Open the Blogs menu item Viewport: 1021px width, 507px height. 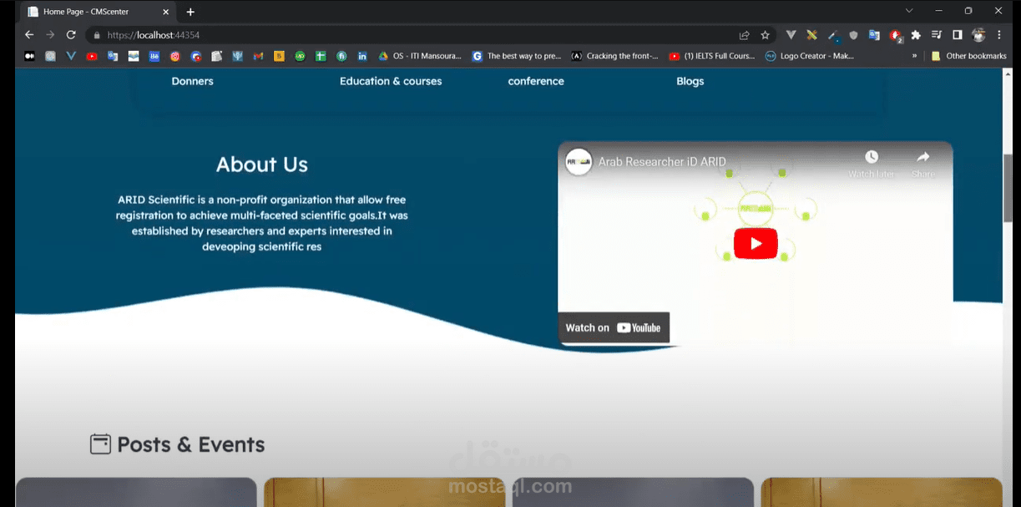pyautogui.click(x=690, y=81)
